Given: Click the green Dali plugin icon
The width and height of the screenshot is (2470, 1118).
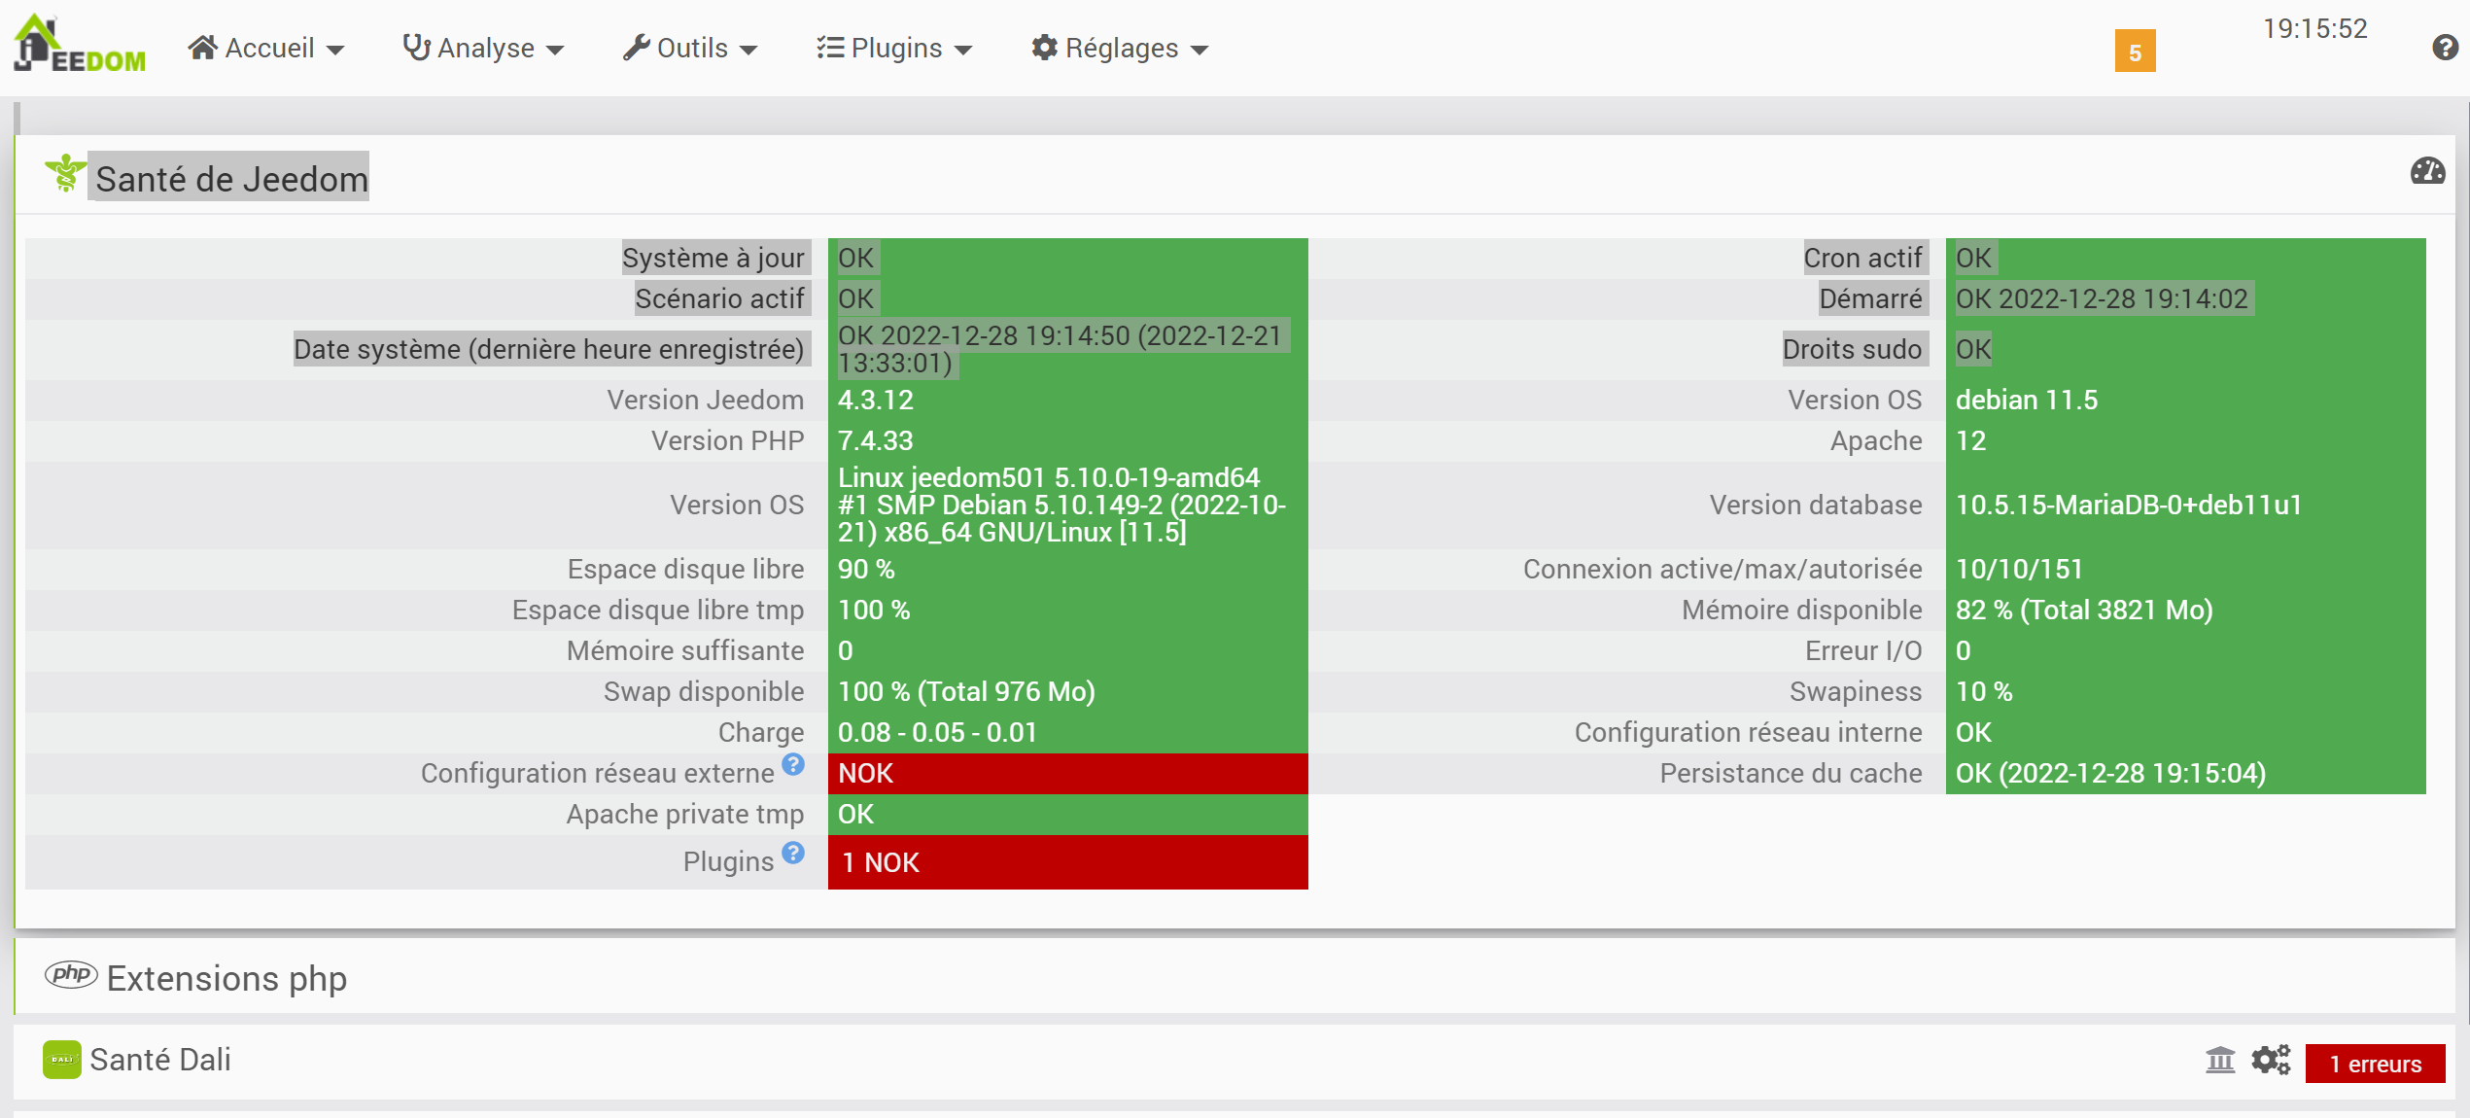Looking at the screenshot, I should (61, 1060).
